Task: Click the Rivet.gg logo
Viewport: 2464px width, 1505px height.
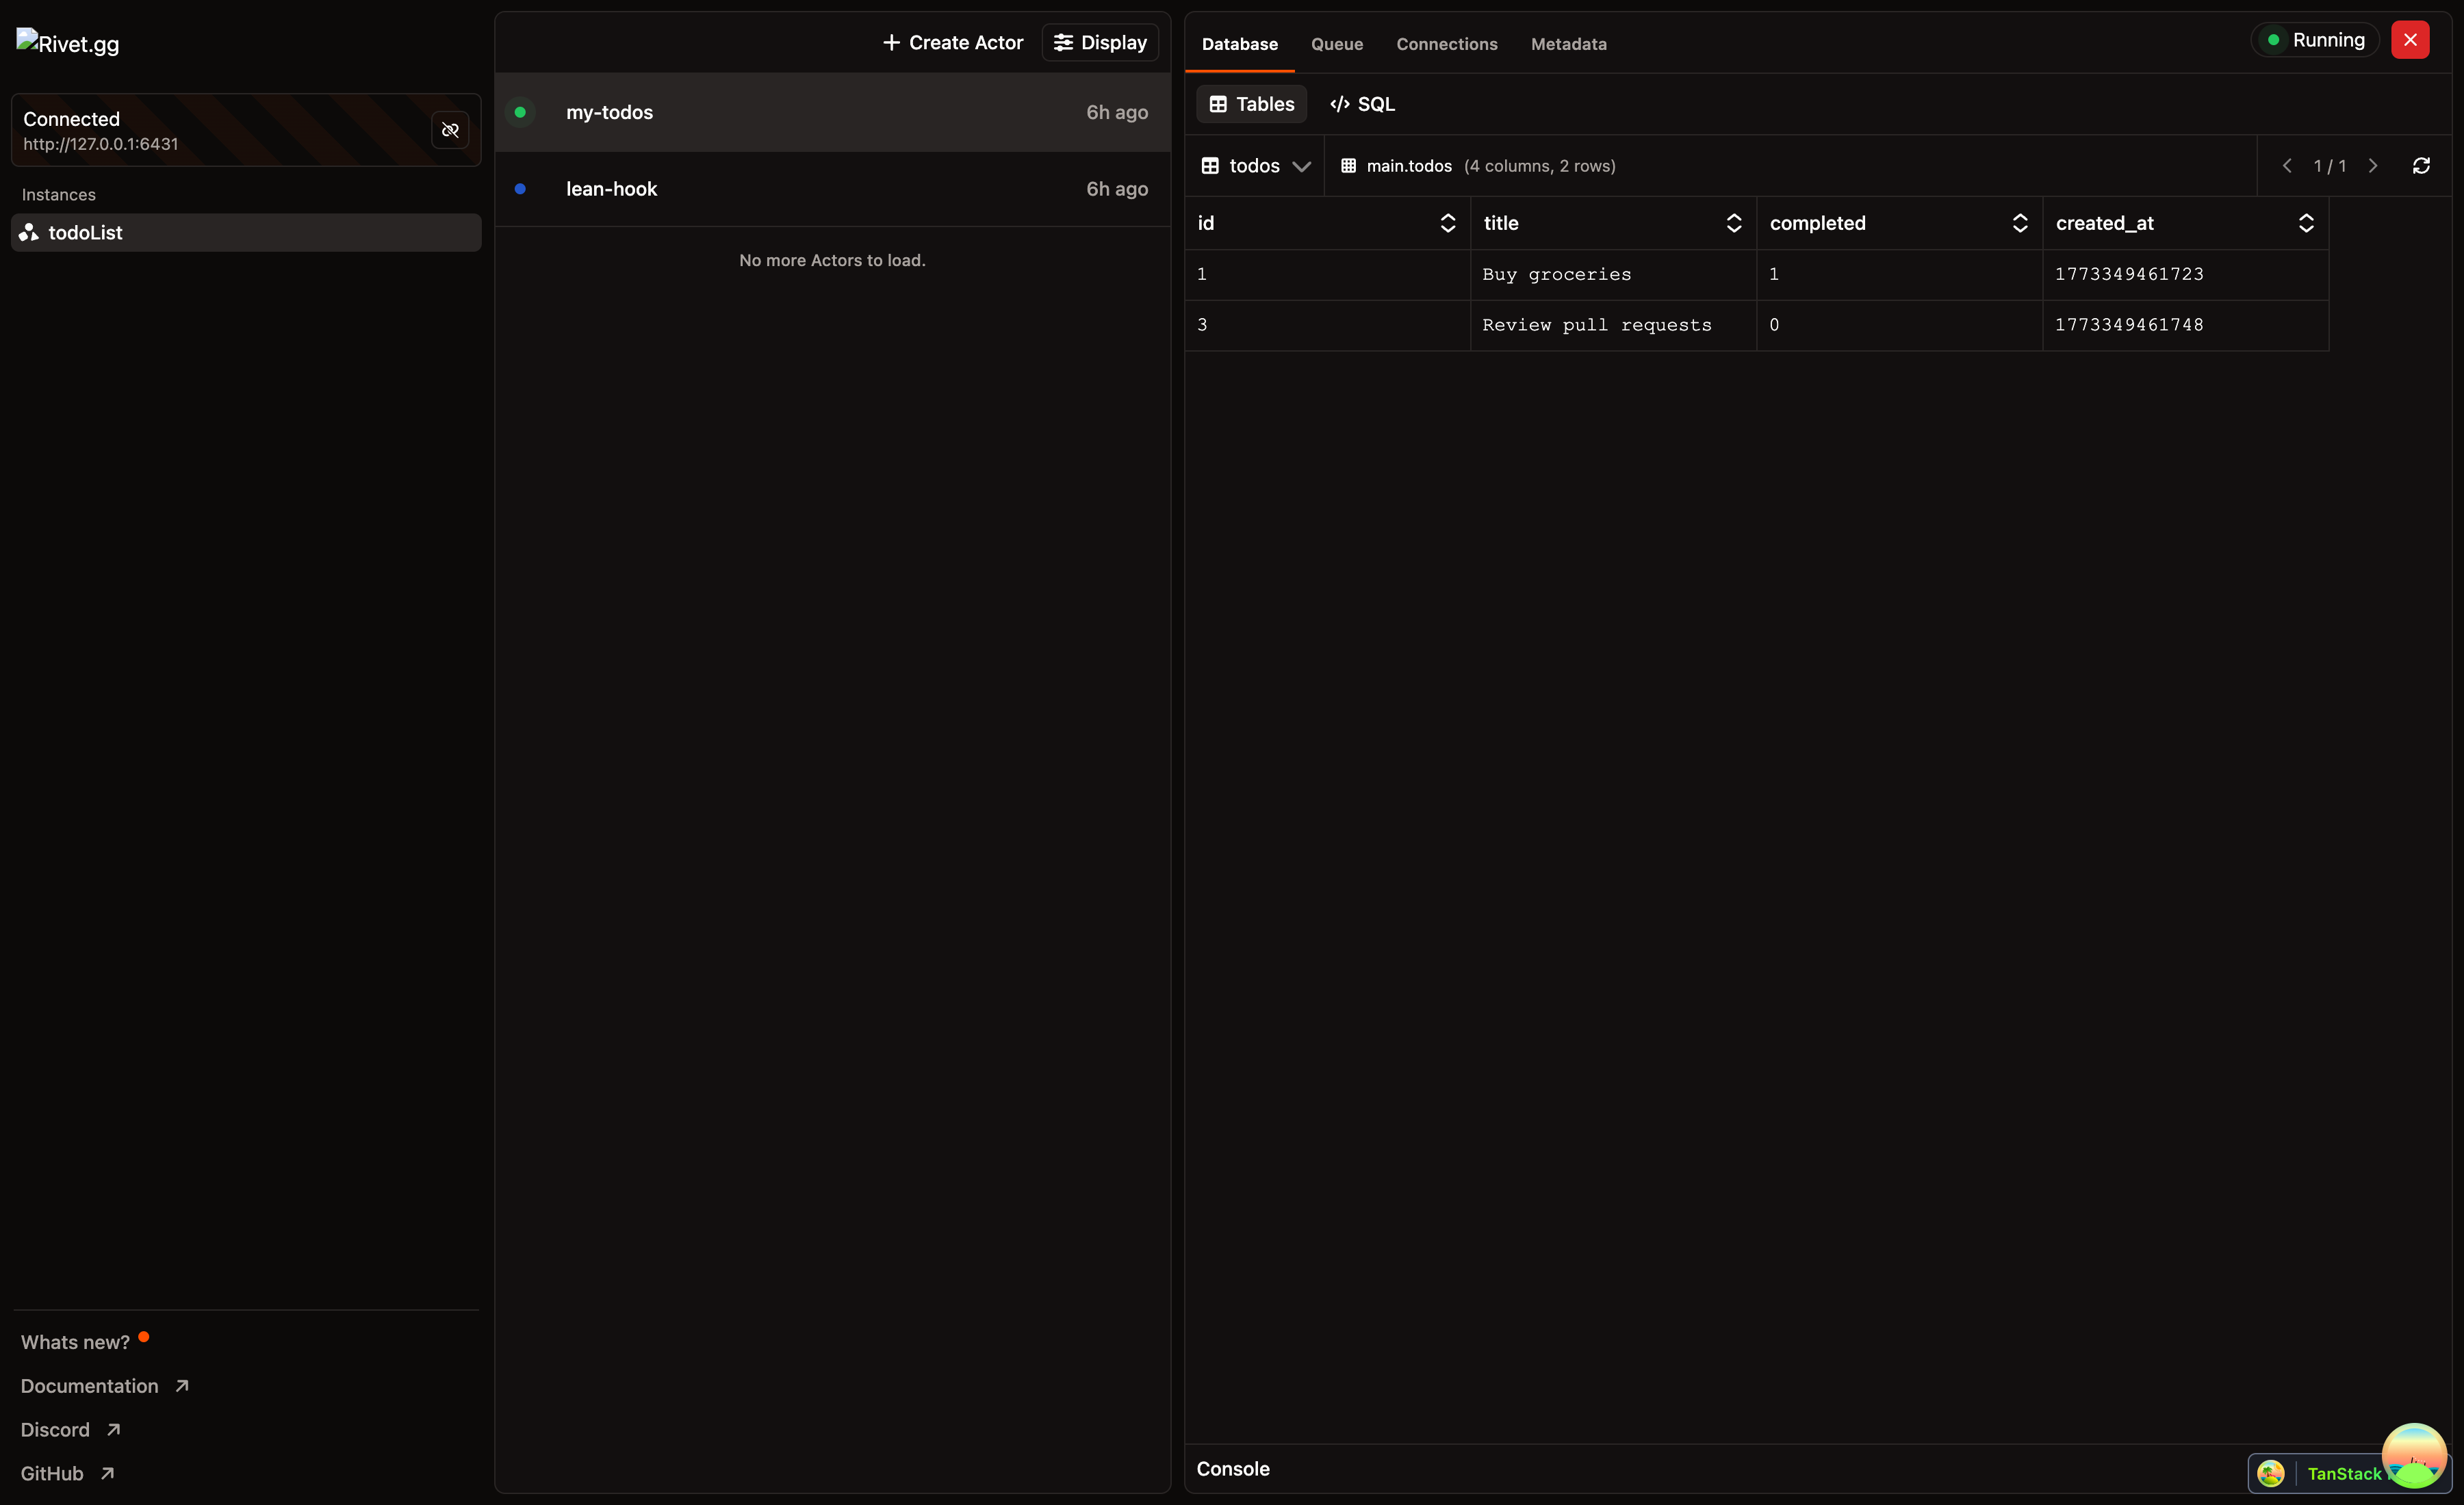Action: (x=68, y=43)
